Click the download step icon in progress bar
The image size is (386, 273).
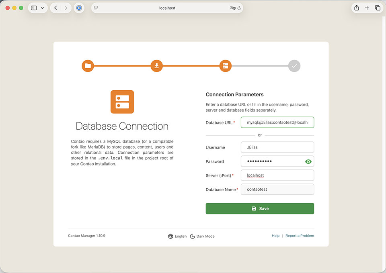click(156, 66)
